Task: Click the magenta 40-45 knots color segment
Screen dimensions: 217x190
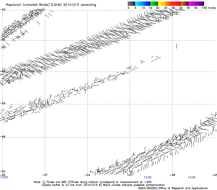Action: [x=192, y=4]
